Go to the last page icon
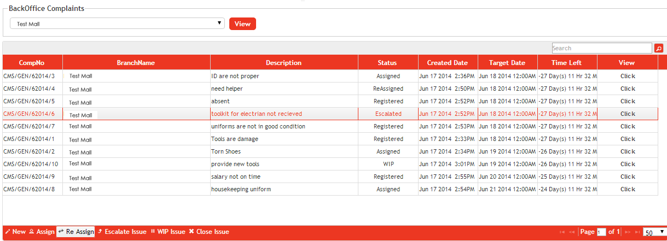The width and height of the screenshot is (667, 241). coord(637,232)
